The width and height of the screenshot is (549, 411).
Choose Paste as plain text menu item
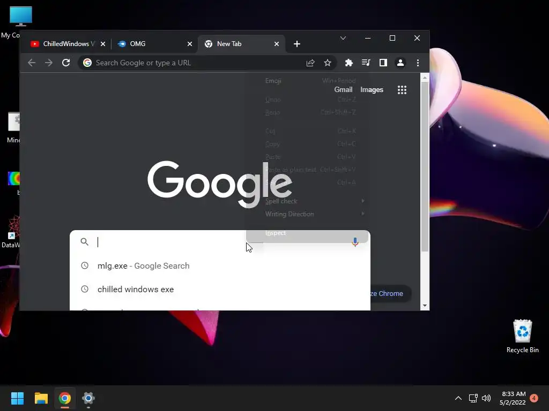pyautogui.click(x=307, y=170)
